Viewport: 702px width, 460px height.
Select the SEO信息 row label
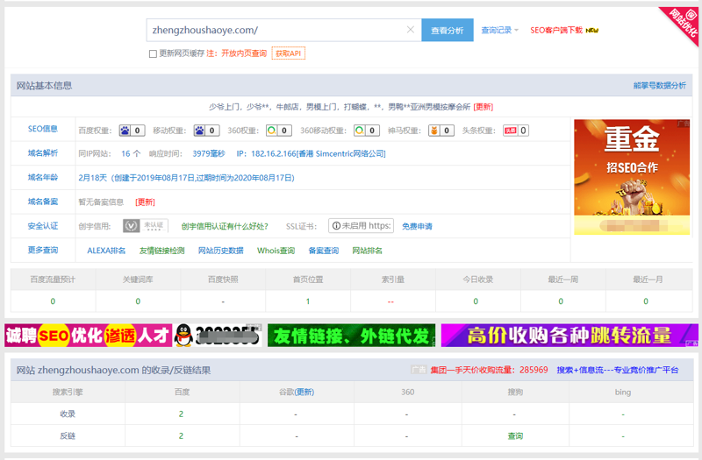pyautogui.click(x=43, y=129)
